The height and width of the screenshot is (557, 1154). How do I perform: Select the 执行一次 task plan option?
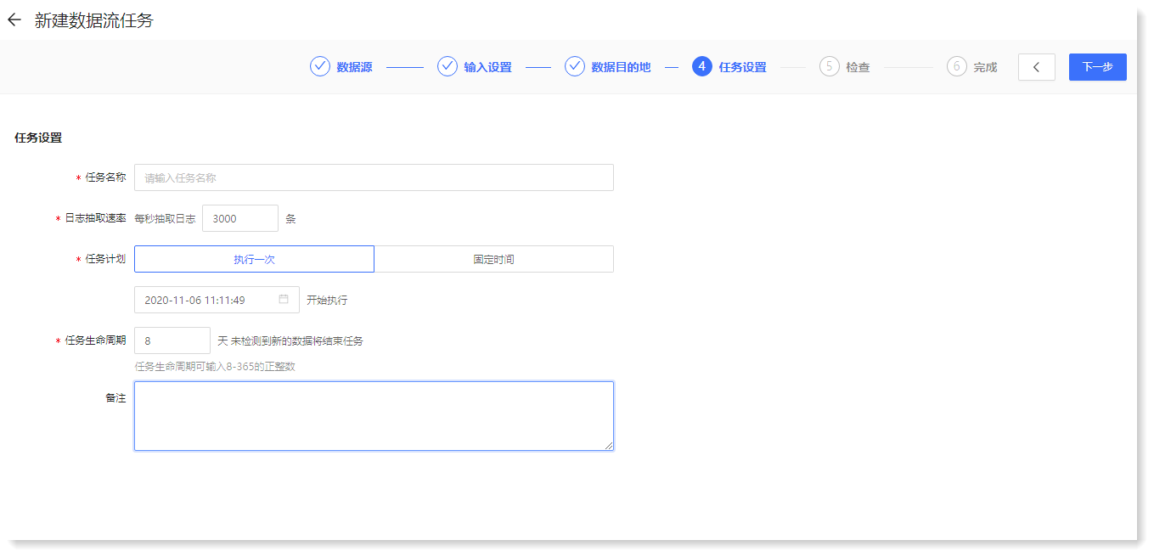pos(254,259)
